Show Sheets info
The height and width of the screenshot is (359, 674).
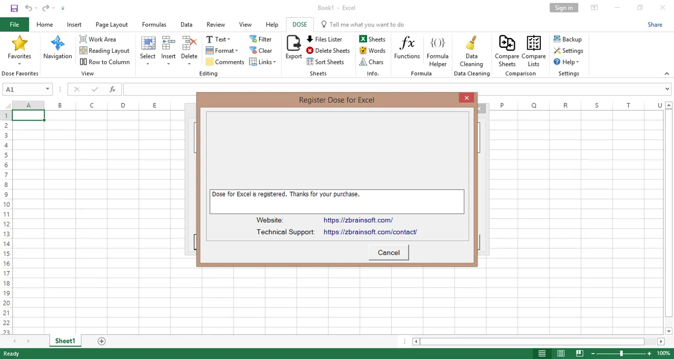tap(372, 39)
